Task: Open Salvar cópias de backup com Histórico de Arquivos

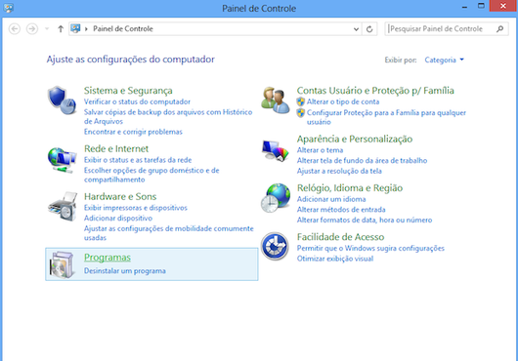Action: pos(168,117)
